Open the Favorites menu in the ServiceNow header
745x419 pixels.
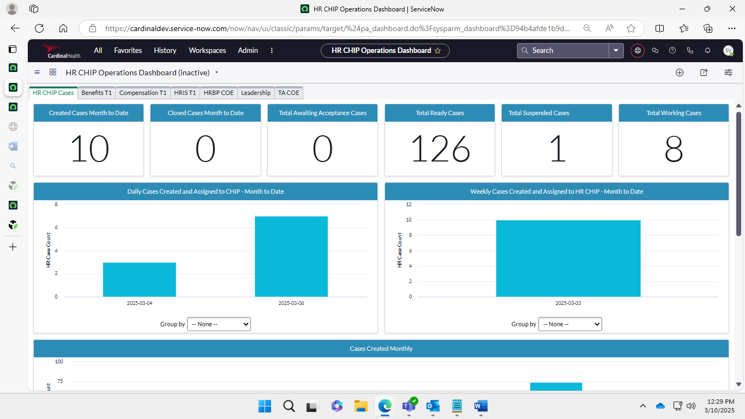tap(128, 50)
